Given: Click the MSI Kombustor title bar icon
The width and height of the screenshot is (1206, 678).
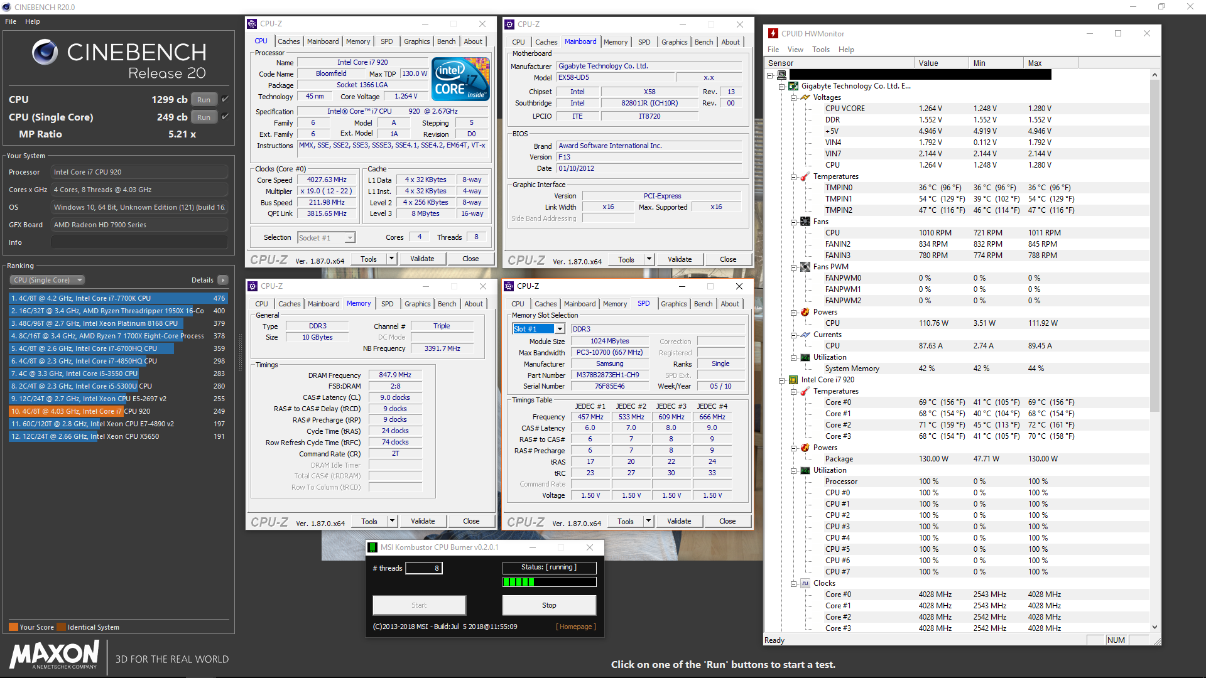Looking at the screenshot, I should pyautogui.click(x=372, y=547).
